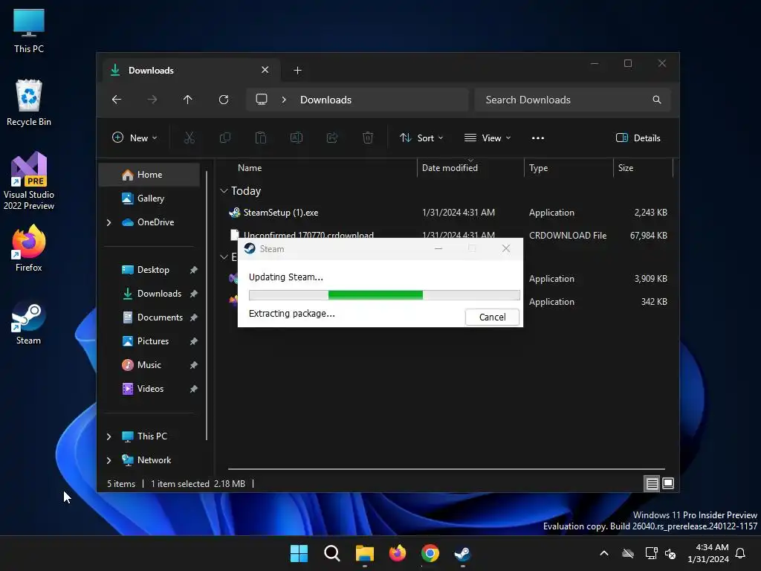
Task: Unpin Documents from quick access
Action: 194,317
